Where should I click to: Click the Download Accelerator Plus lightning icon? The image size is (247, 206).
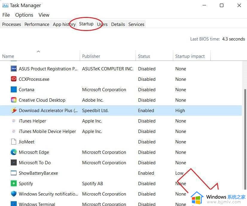coord(14,110)
